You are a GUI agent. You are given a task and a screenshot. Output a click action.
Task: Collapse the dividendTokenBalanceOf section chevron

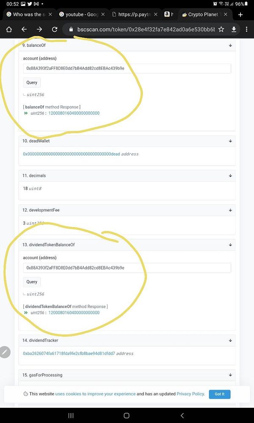point(230,244)
